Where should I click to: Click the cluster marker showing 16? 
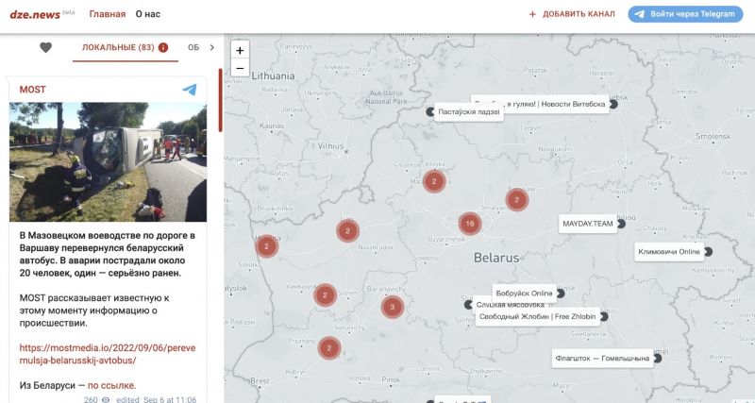pyautogui.click(x=469, y=224)
